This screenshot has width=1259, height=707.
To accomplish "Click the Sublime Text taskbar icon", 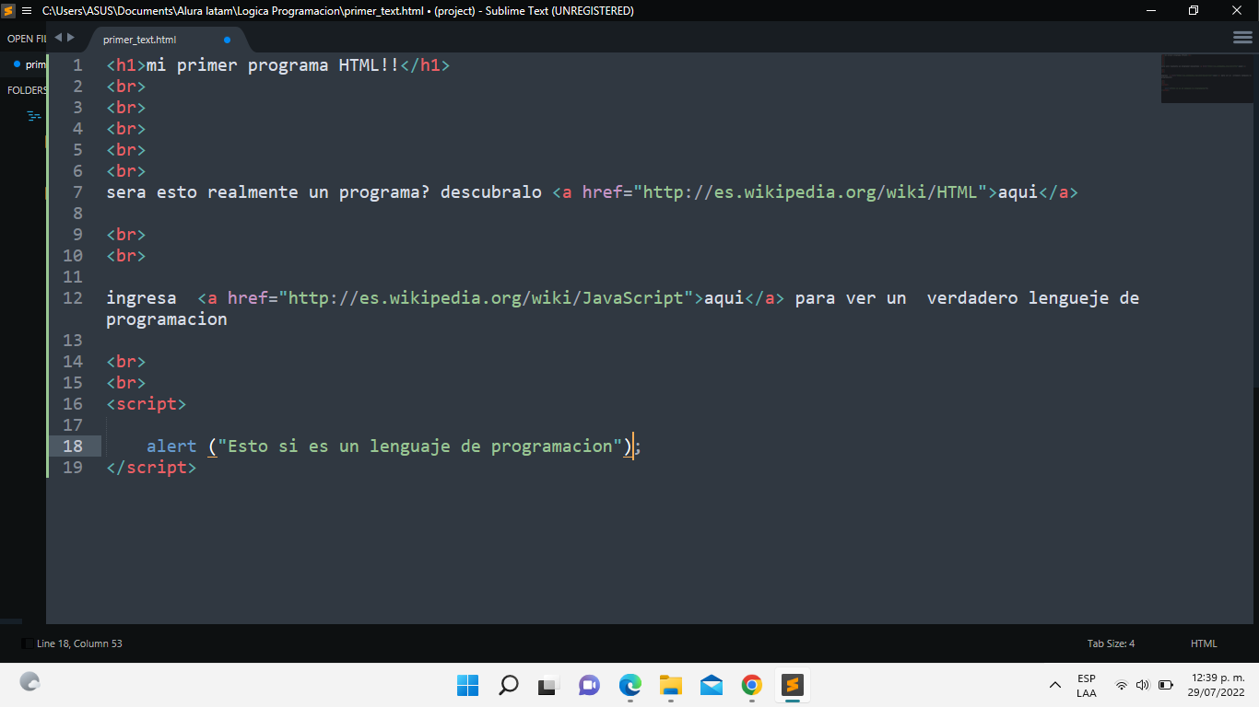I will point(793,685).
